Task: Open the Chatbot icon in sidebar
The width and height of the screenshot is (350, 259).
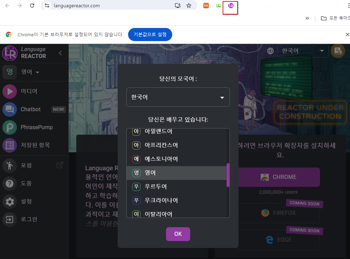Action: [x=10, y=109]
